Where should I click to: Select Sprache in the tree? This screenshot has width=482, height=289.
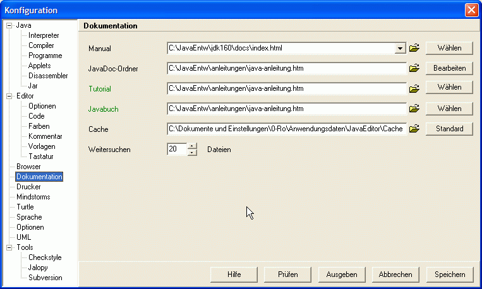[29, 217]
